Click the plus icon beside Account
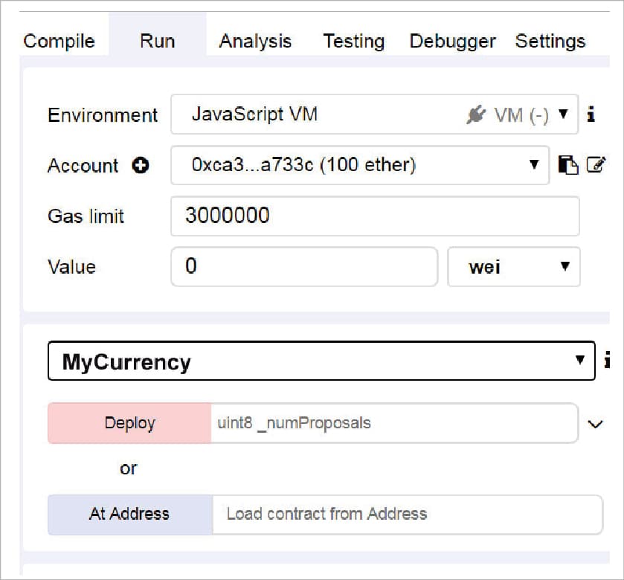This screenshot has width=624, height=580. tap(140, 166)
